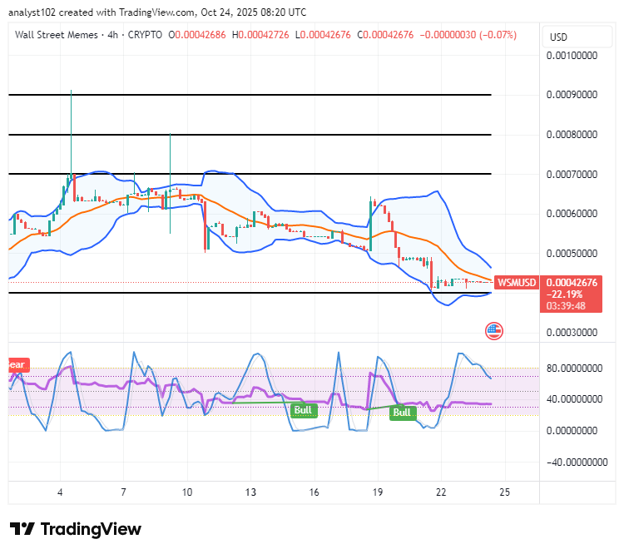Viewport: 624px width, 554px height.
Task: Click the US flag event icon
Action: (x=494, y=331)
